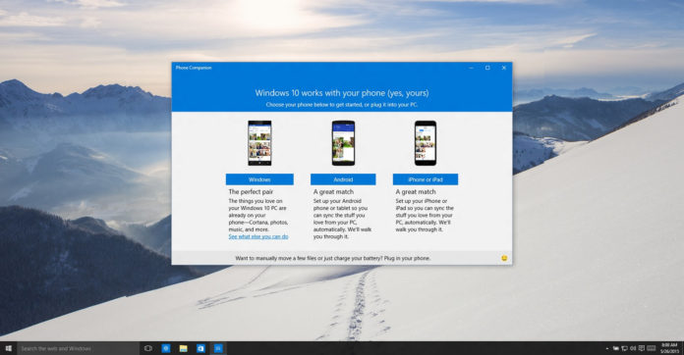
Task: Minimize the Phone Companion window
Action: tap(471, 68)
